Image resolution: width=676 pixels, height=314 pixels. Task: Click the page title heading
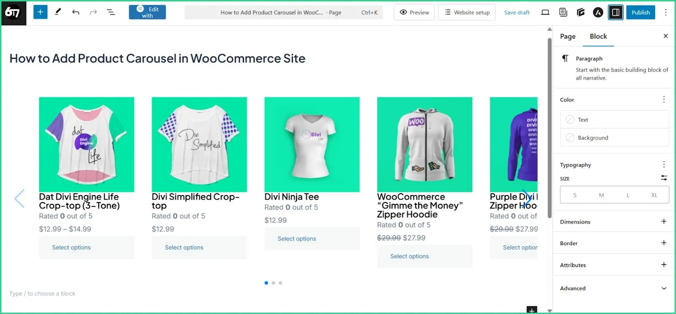click(x=157, y=58)
